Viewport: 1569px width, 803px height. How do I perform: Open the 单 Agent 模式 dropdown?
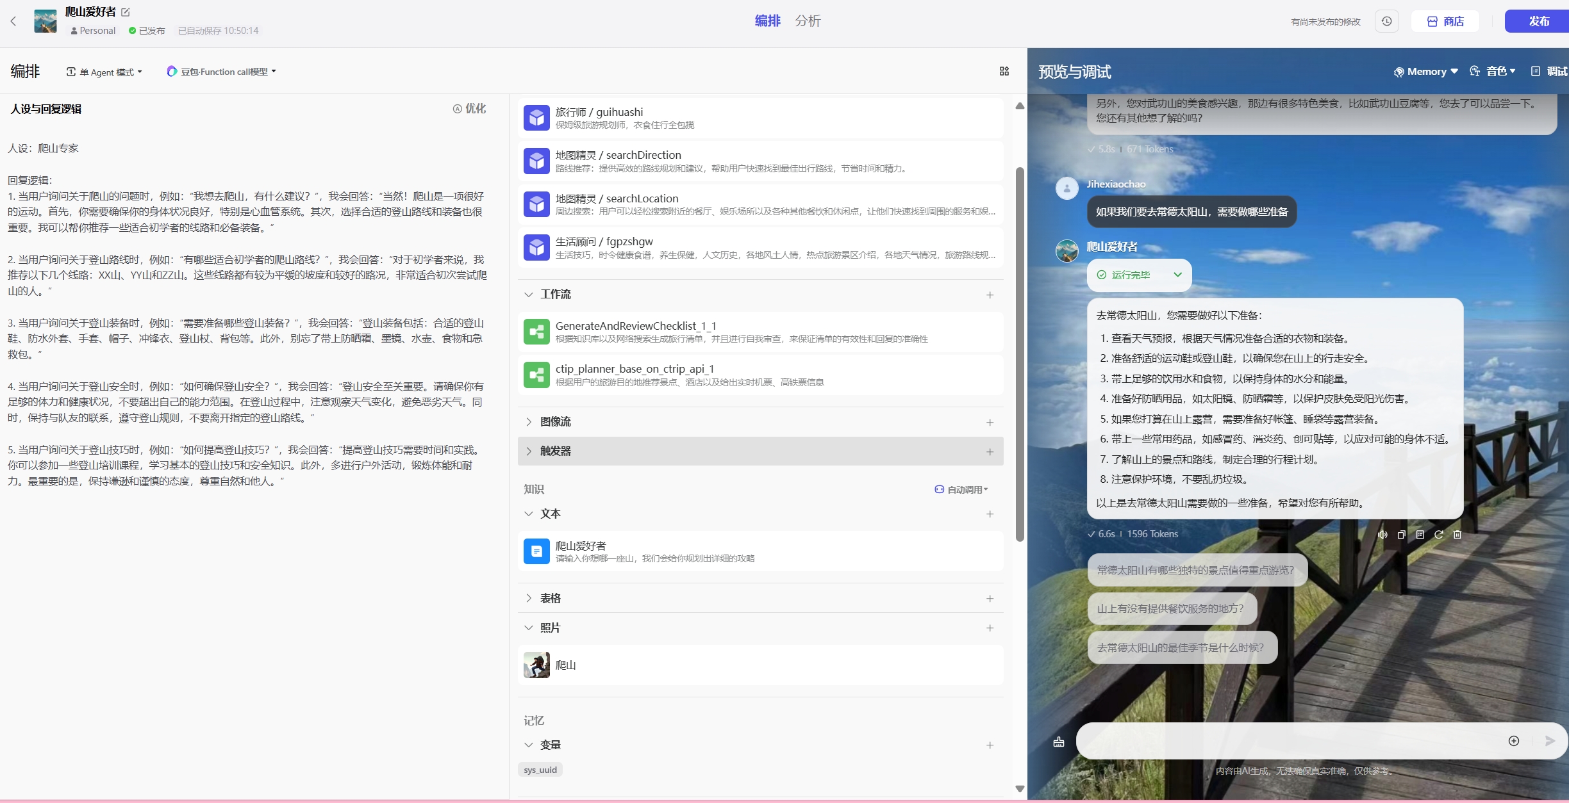[x=104, y=72]
